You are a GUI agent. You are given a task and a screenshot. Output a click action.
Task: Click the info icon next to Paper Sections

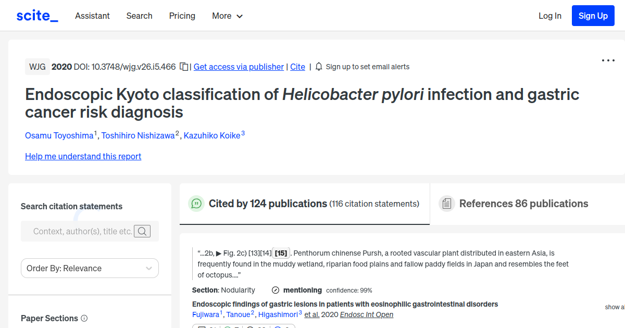(85, 318)
